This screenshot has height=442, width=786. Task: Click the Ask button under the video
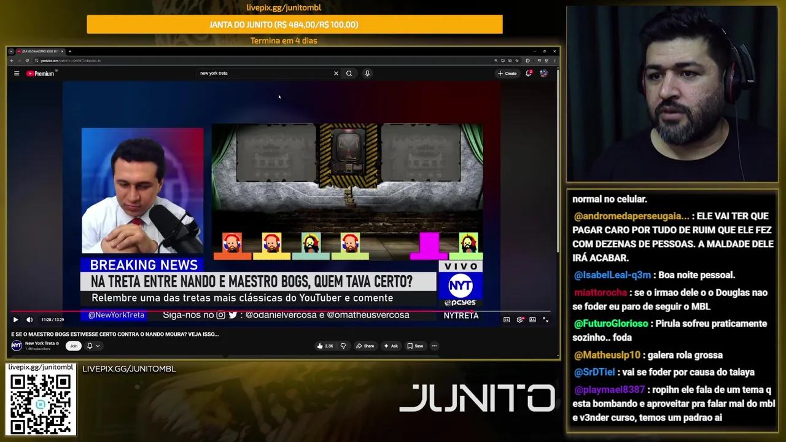point(391,346)
